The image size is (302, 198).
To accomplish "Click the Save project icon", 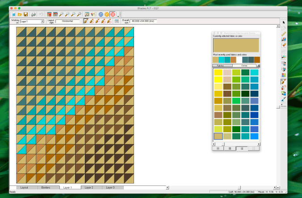I will (x=26, y=14).
